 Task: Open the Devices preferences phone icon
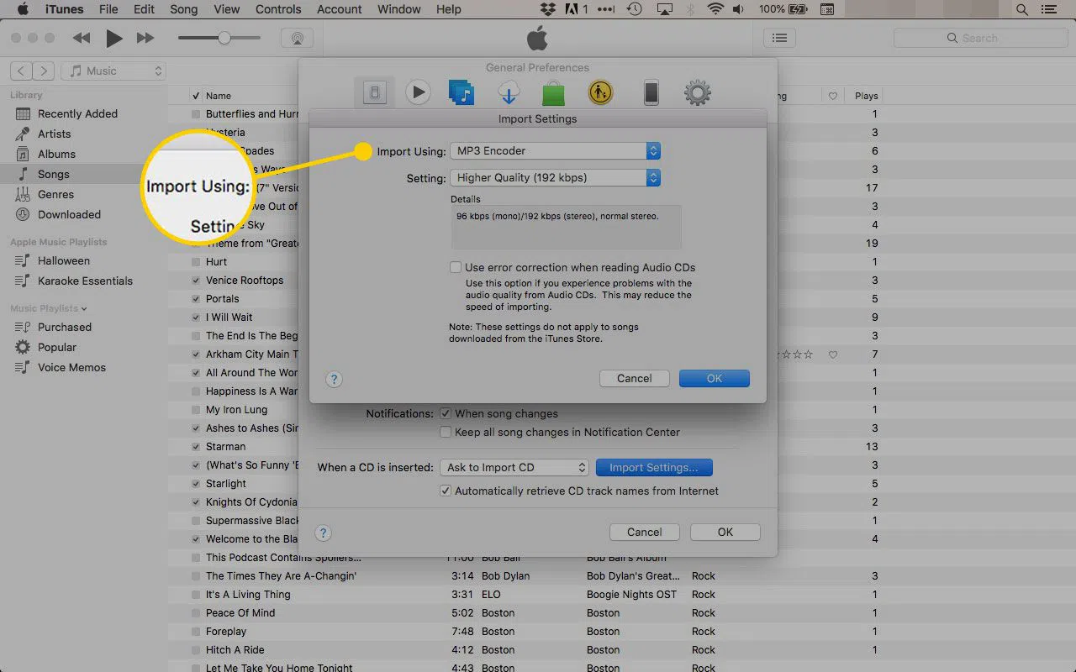pos(651,92)
